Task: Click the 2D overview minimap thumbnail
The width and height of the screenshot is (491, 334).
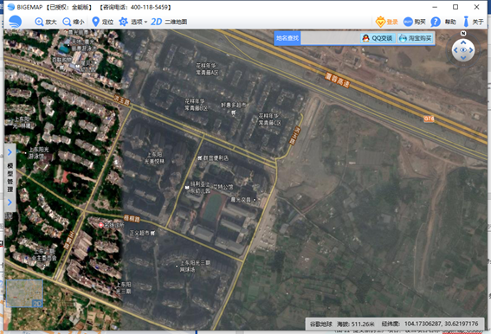Action: (x=24, y=293)
